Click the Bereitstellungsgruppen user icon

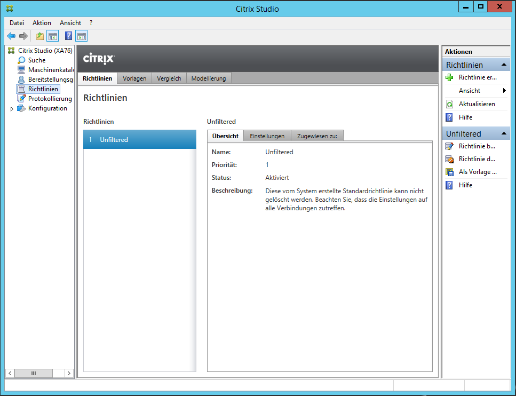(21, 80)
